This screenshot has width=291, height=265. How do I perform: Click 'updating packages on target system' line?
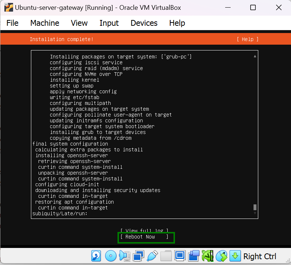click(x=99, y=109)
